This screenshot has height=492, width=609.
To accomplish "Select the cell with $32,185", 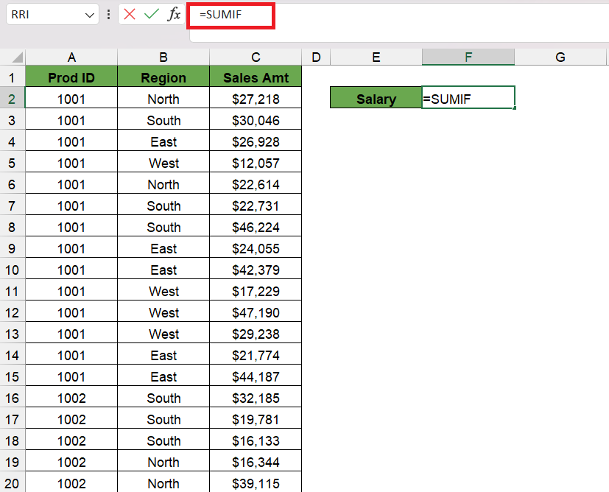I will [x=256, y=398].
